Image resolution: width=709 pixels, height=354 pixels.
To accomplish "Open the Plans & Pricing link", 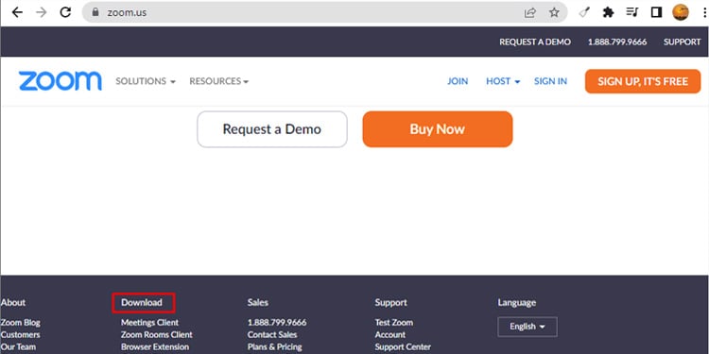I will point(274,346).
